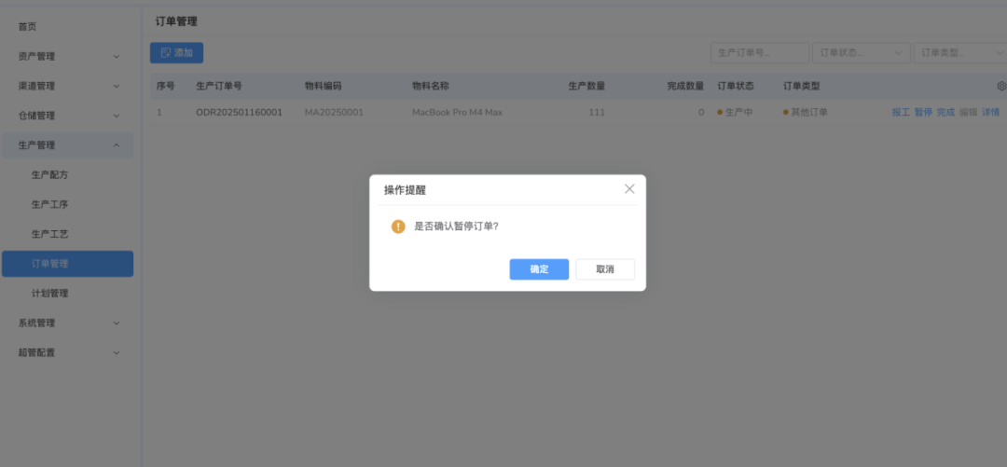The height and width of the screenshot is (467, 1007).
Task: Expand 超管配置 sidebar menu
Action: [67, 352]
